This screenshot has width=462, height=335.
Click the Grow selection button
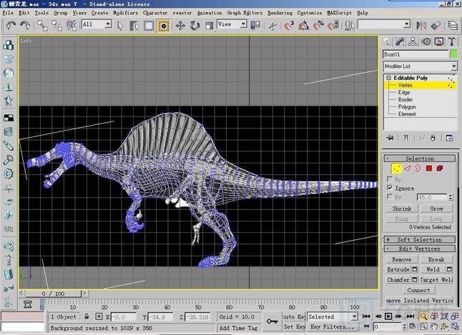click(436, 209)
